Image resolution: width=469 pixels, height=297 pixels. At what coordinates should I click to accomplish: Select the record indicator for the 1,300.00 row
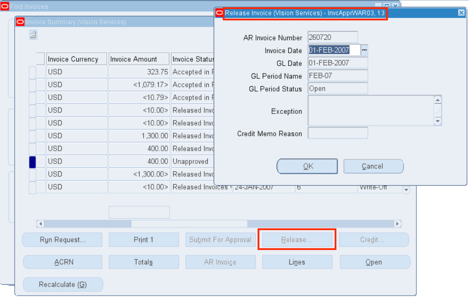coord(32,136)
